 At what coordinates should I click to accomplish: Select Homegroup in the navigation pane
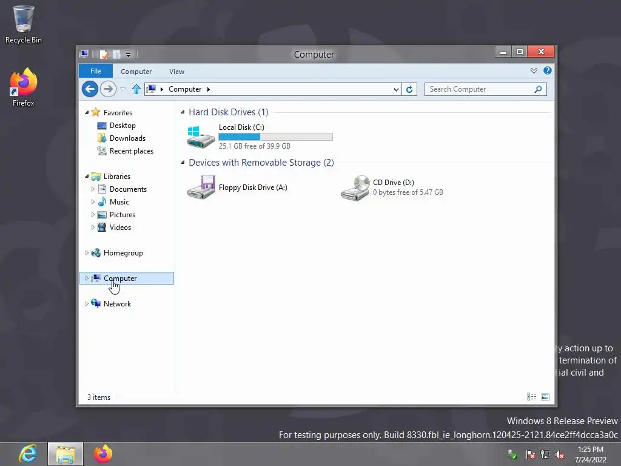tap(123, 253)
